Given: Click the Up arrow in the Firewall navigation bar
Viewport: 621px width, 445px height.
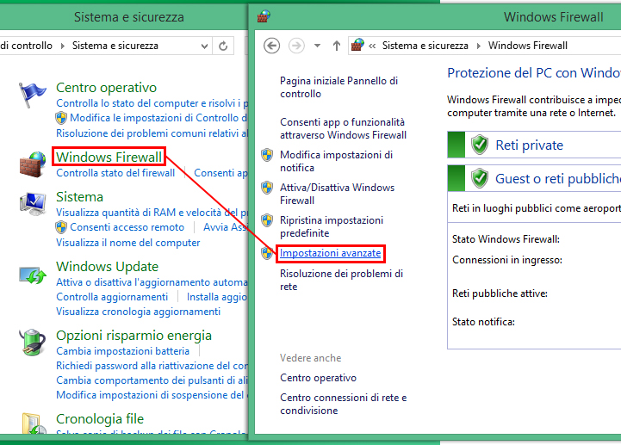Looking at the screenshot, I should 337,46.
